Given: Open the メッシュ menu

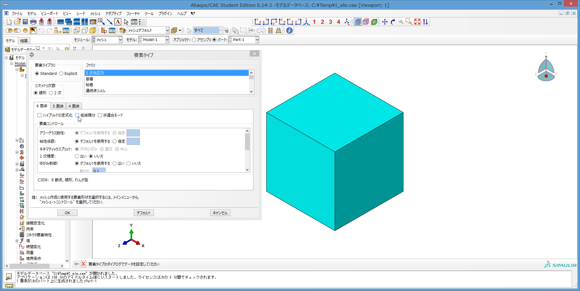Looking at the screenshot, I should pos(95,13).
